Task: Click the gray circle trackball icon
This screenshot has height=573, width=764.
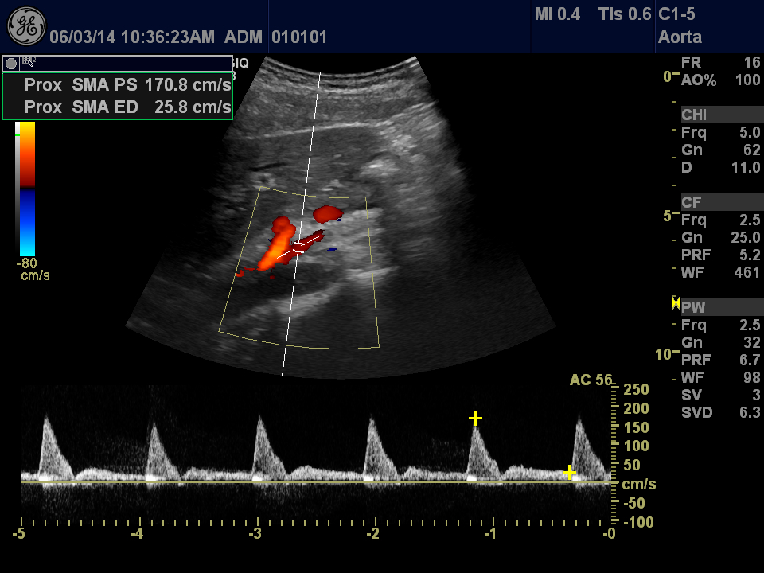Action: click(11, 64)
